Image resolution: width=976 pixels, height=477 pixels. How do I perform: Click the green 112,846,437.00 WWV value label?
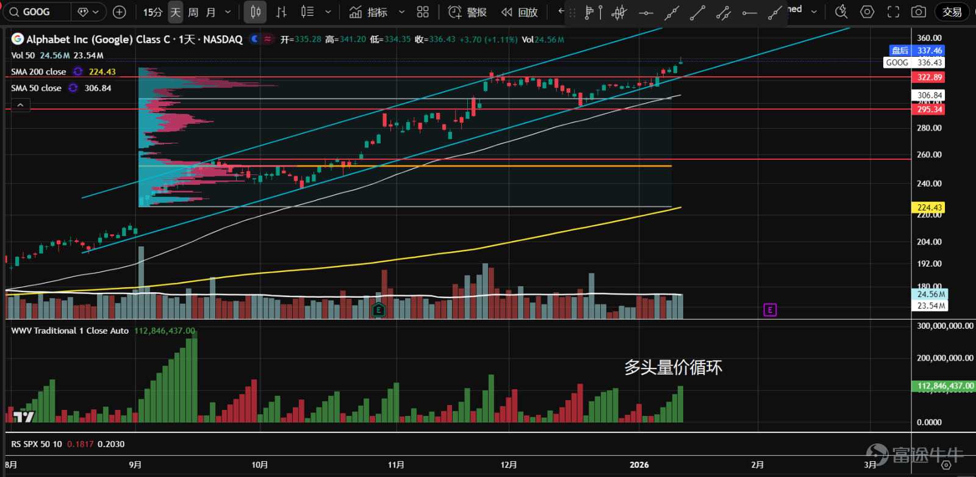944,386
